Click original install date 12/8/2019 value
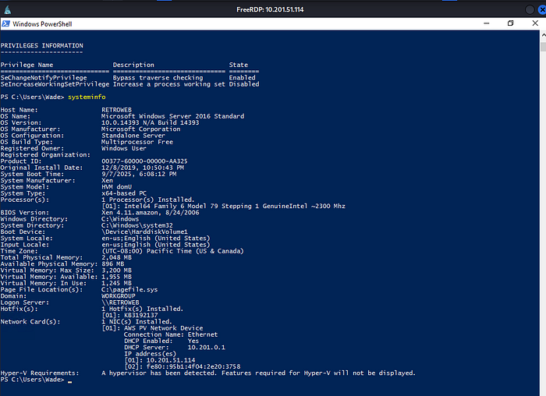This screenshot has width=546, height=396. tap(143, 168)
